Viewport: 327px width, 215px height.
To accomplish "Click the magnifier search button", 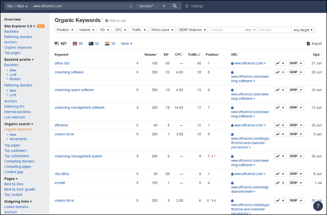I will (175, 6).
